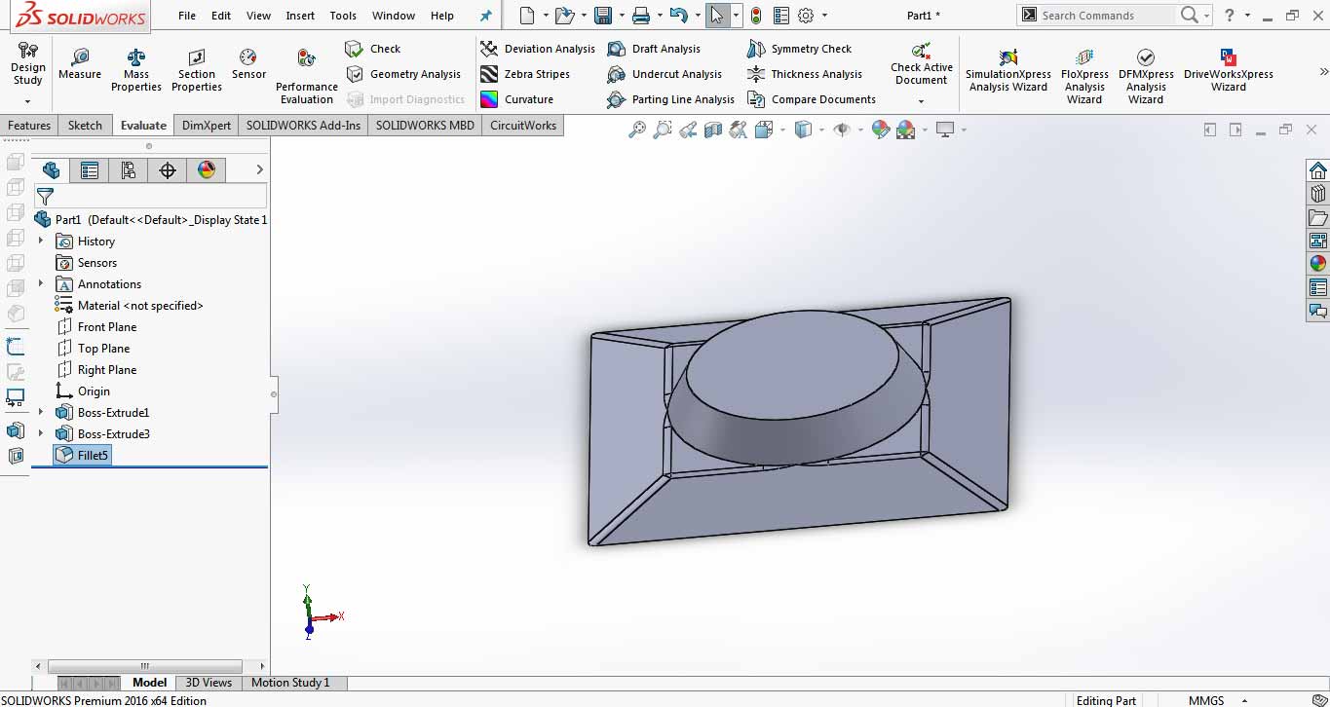The width and height of the screenshot is (1330, 707).
Task: Start Deviation Analysis
Action: pyautogui.click(x=538, y=49)
